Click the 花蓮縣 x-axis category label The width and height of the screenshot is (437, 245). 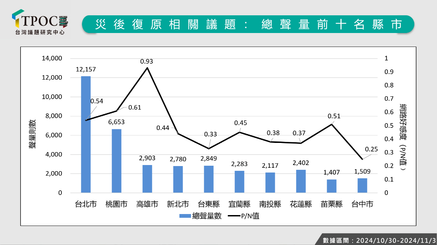tap(301, 204)
